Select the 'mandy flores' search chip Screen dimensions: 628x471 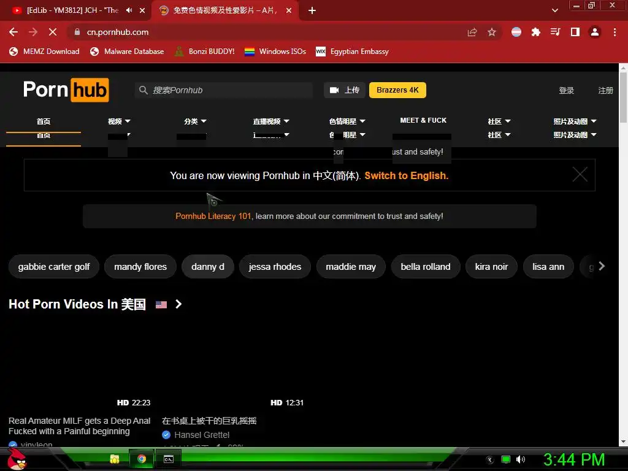pos(140,267)
